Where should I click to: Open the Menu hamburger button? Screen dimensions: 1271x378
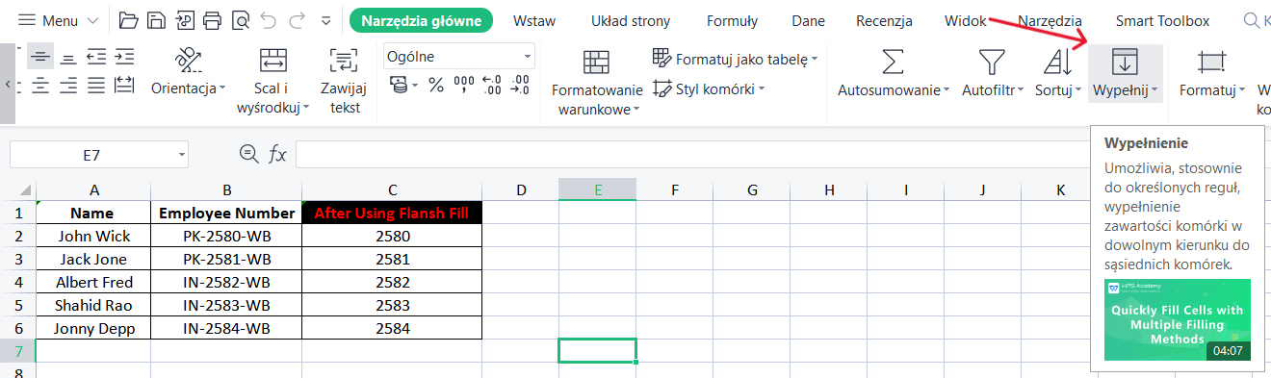(59, 20)
